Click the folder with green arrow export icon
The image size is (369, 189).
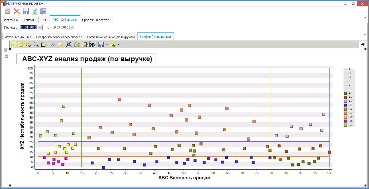coord(113,44)
